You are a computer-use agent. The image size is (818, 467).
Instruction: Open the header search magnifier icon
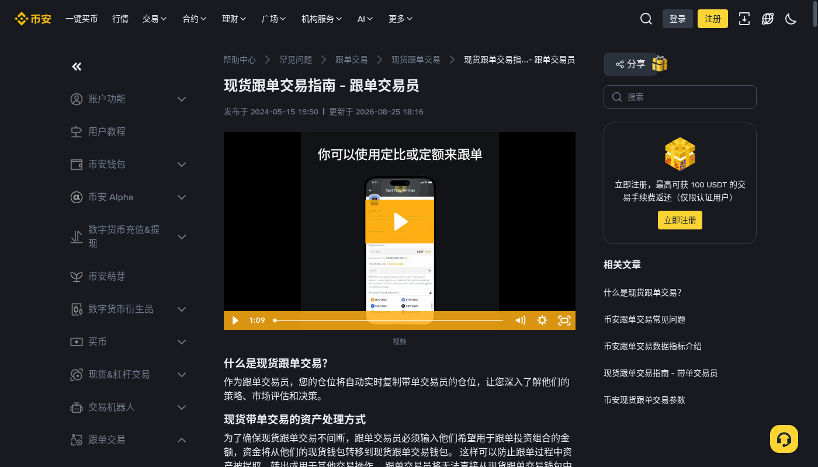646,19
